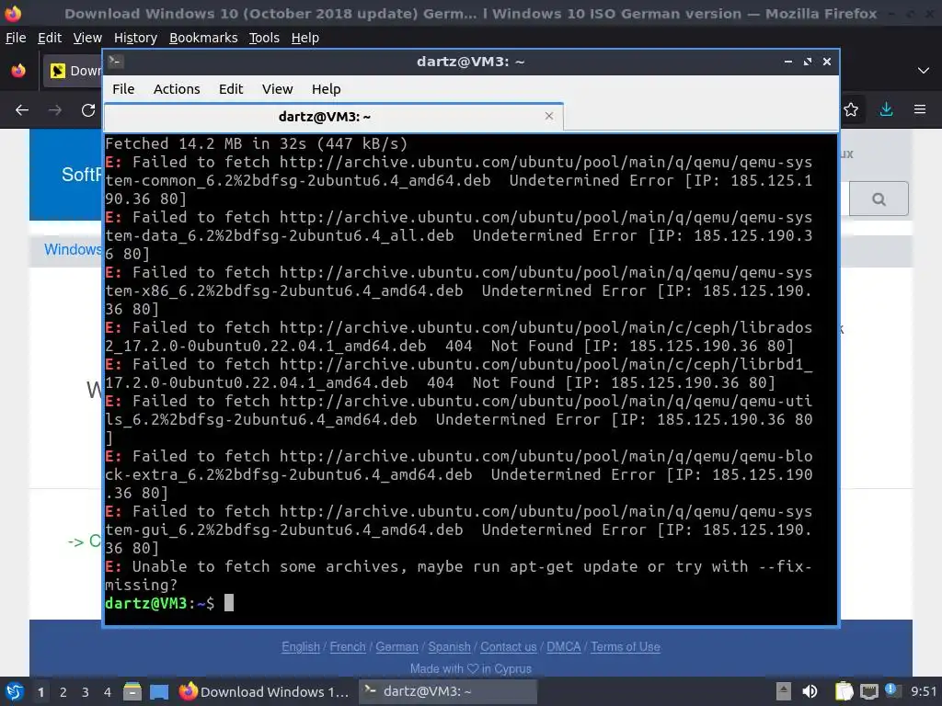Open the Terms of Use link

(626, 646)
